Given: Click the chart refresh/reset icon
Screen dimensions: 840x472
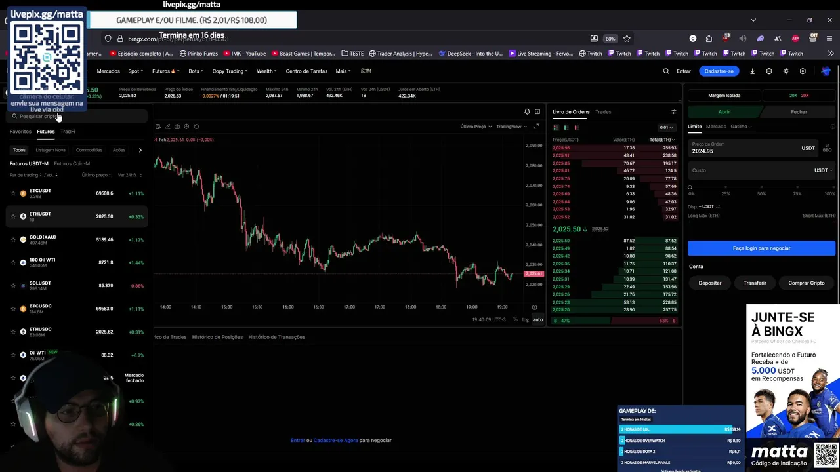Looking at the screenshot, I should pos(196,127).
